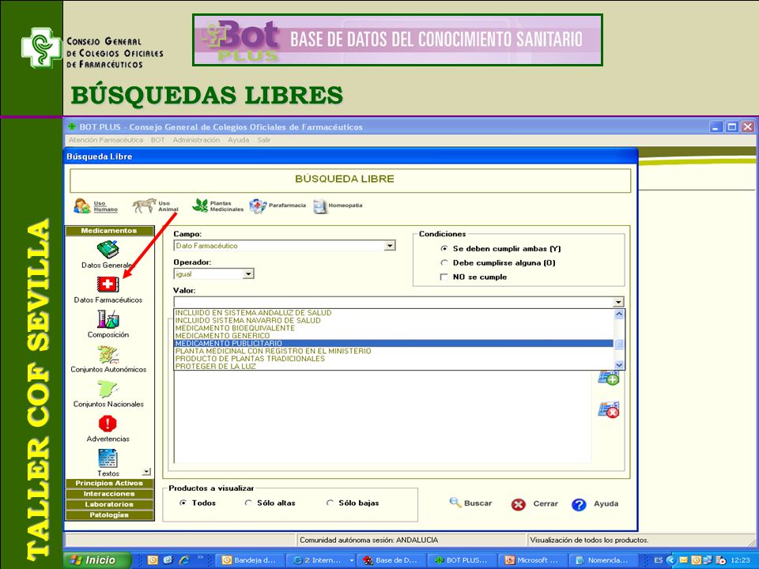Image resolution: width=759 pixels, height=569 pixels.
Task: Choose 'PROTEGER DE LA LUZ' option
Action: (x=394, y=366)
